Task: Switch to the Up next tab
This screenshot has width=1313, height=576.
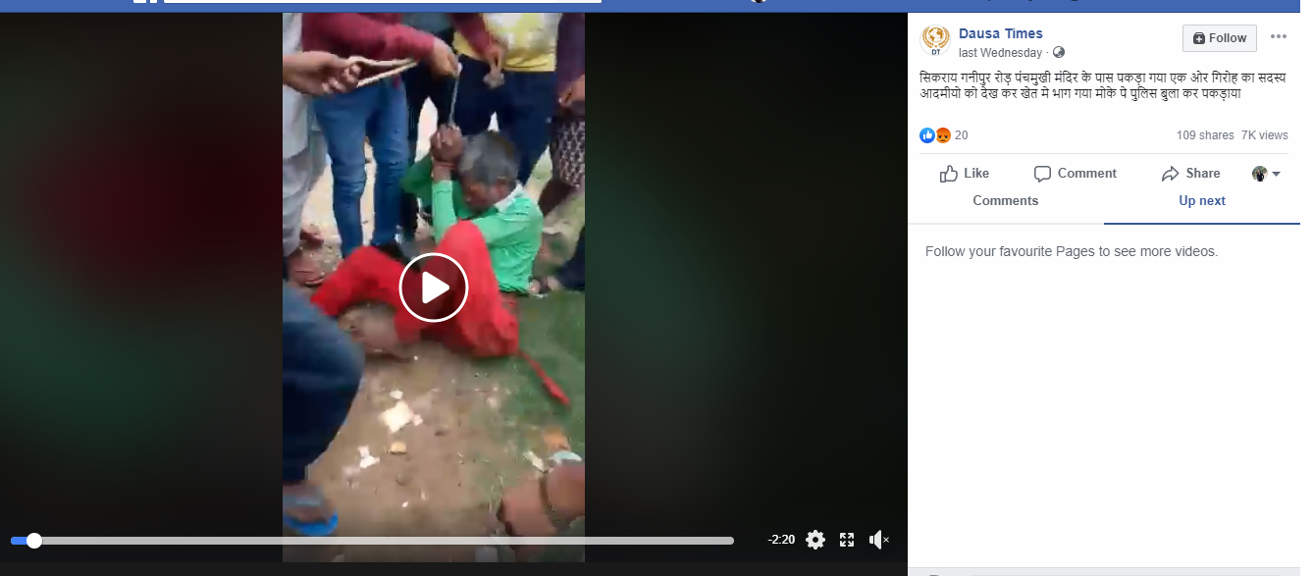Action: [x=1202, y=201]
